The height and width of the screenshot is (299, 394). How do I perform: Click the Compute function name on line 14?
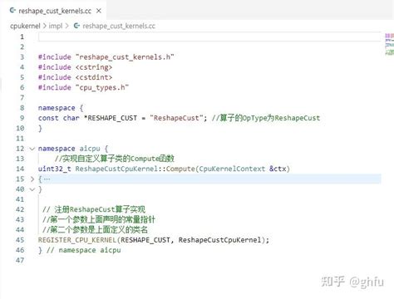click(x=180, y=169)
